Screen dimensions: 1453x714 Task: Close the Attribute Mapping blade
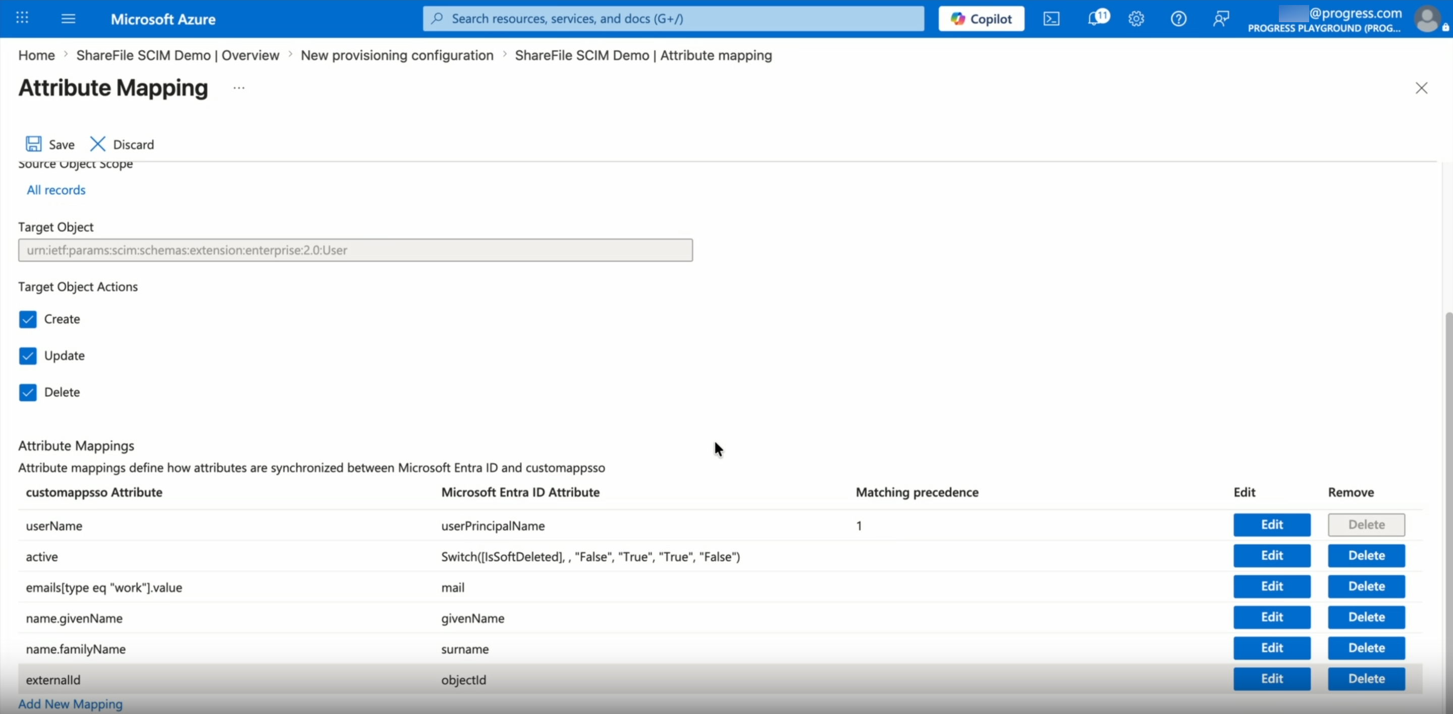(x=1421, y=88)
